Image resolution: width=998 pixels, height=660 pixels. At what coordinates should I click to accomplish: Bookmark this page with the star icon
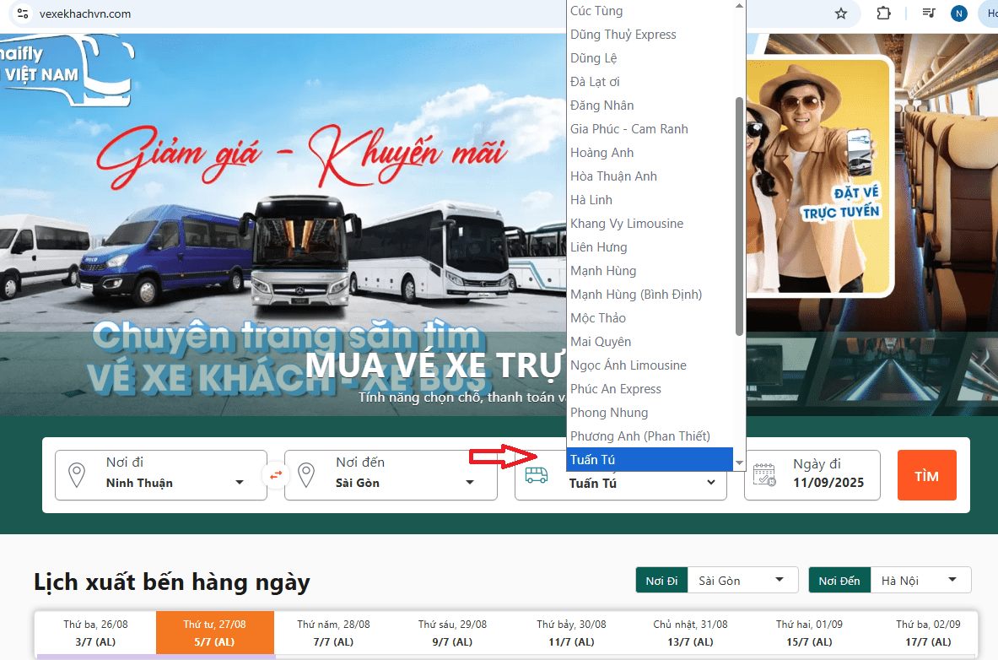(840, 14)
